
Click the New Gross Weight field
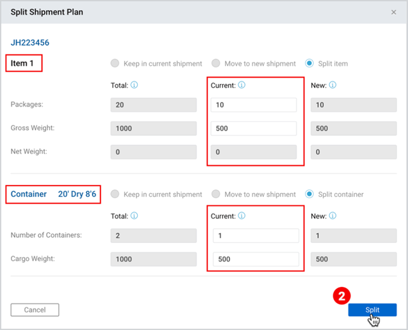354,128
